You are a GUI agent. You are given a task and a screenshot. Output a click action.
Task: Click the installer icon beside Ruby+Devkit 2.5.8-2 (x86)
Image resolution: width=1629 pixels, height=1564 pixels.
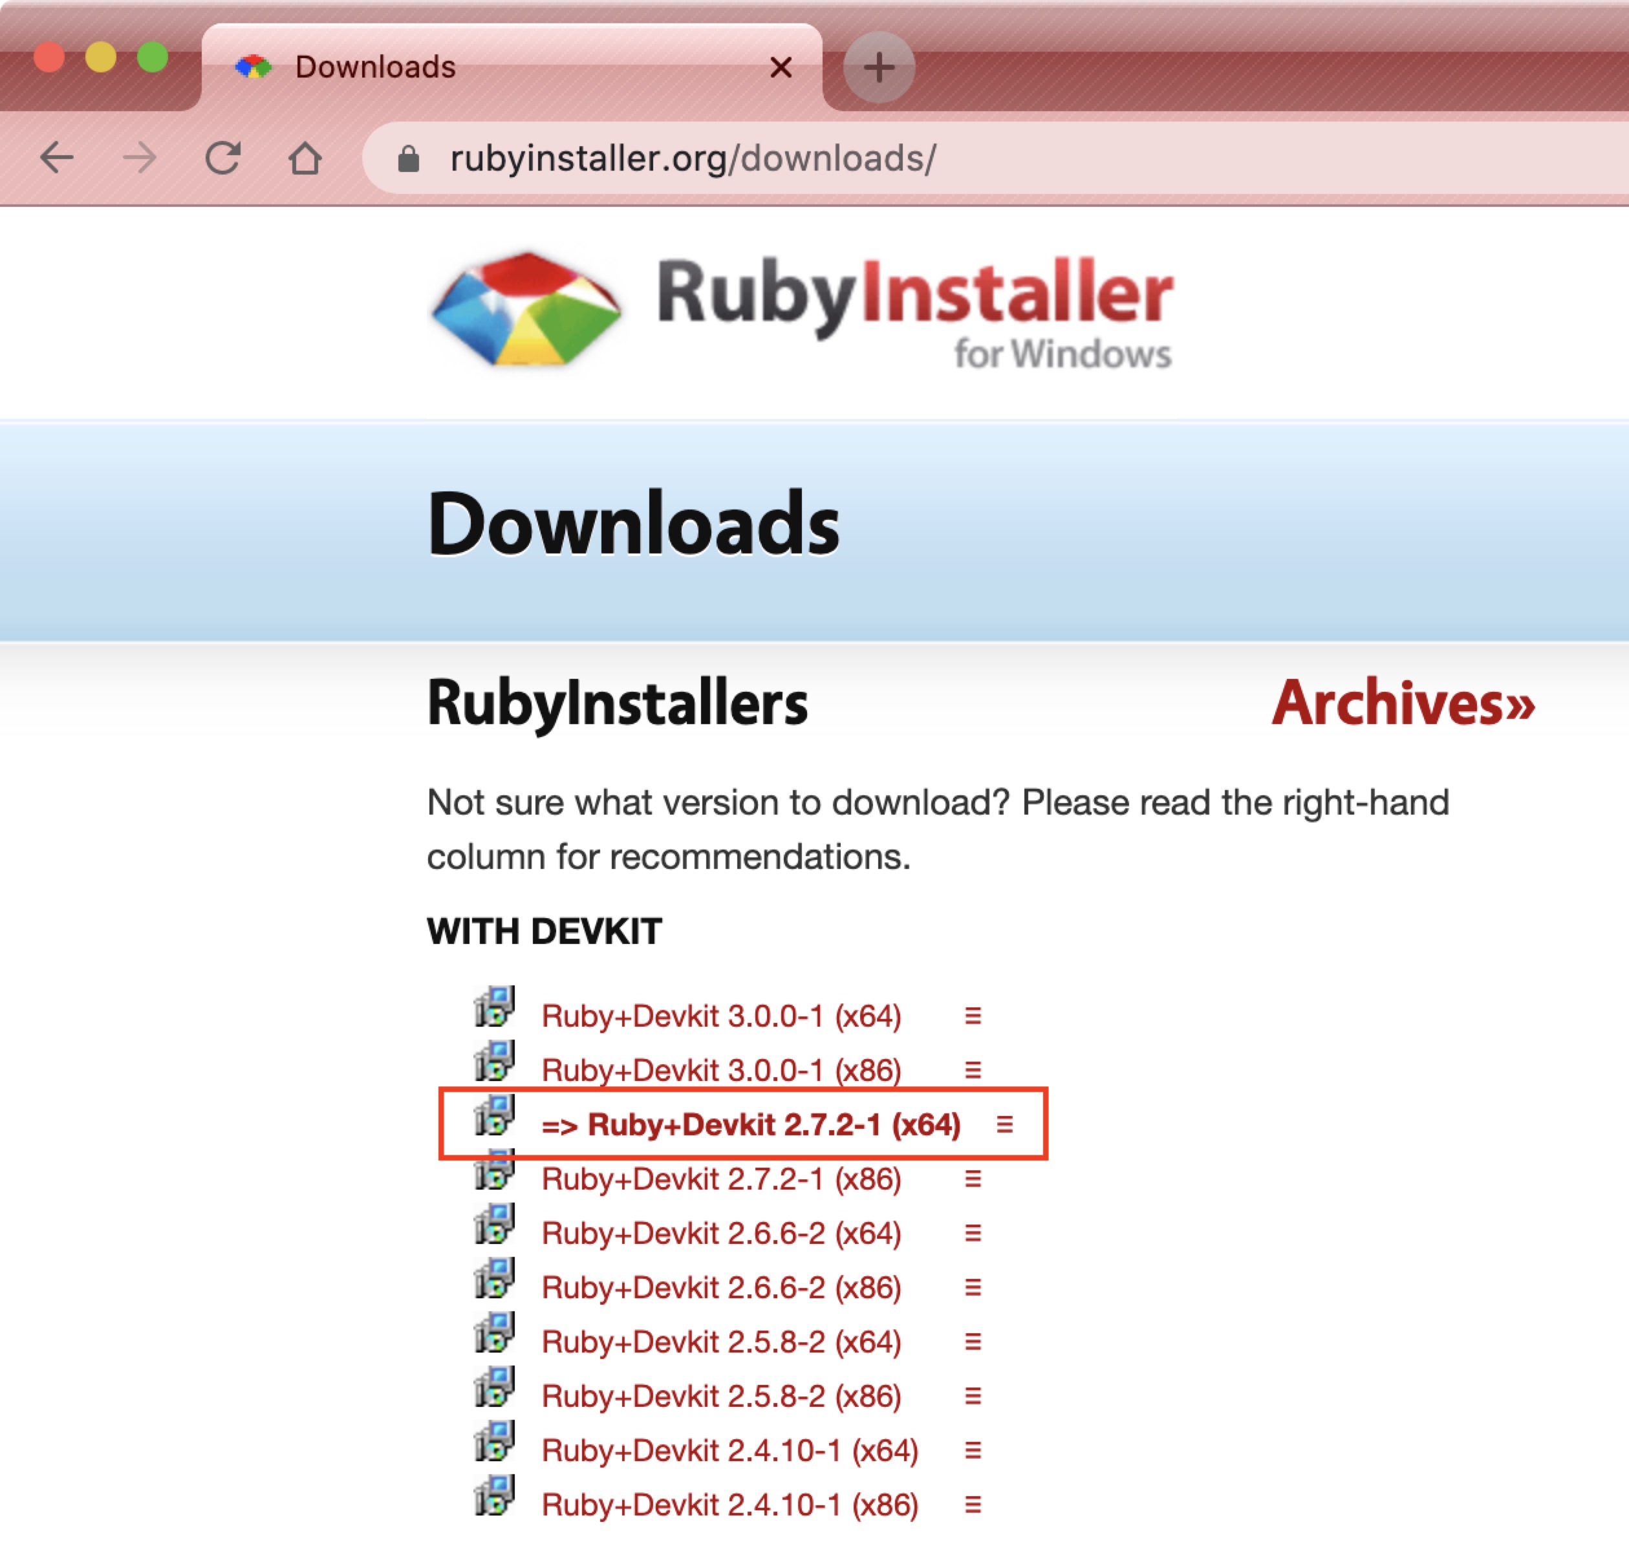pyautogui.click(x=495, y=1386)
